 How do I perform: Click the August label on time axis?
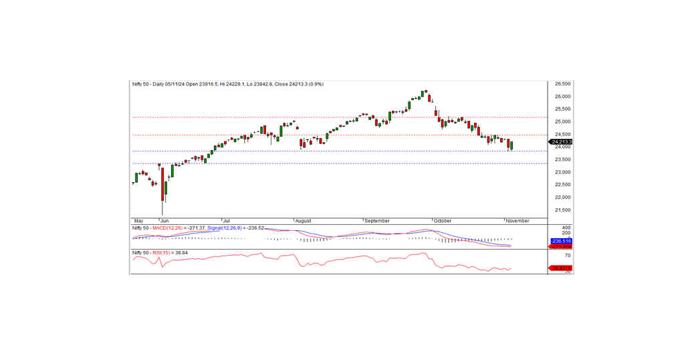pos(303,221)
